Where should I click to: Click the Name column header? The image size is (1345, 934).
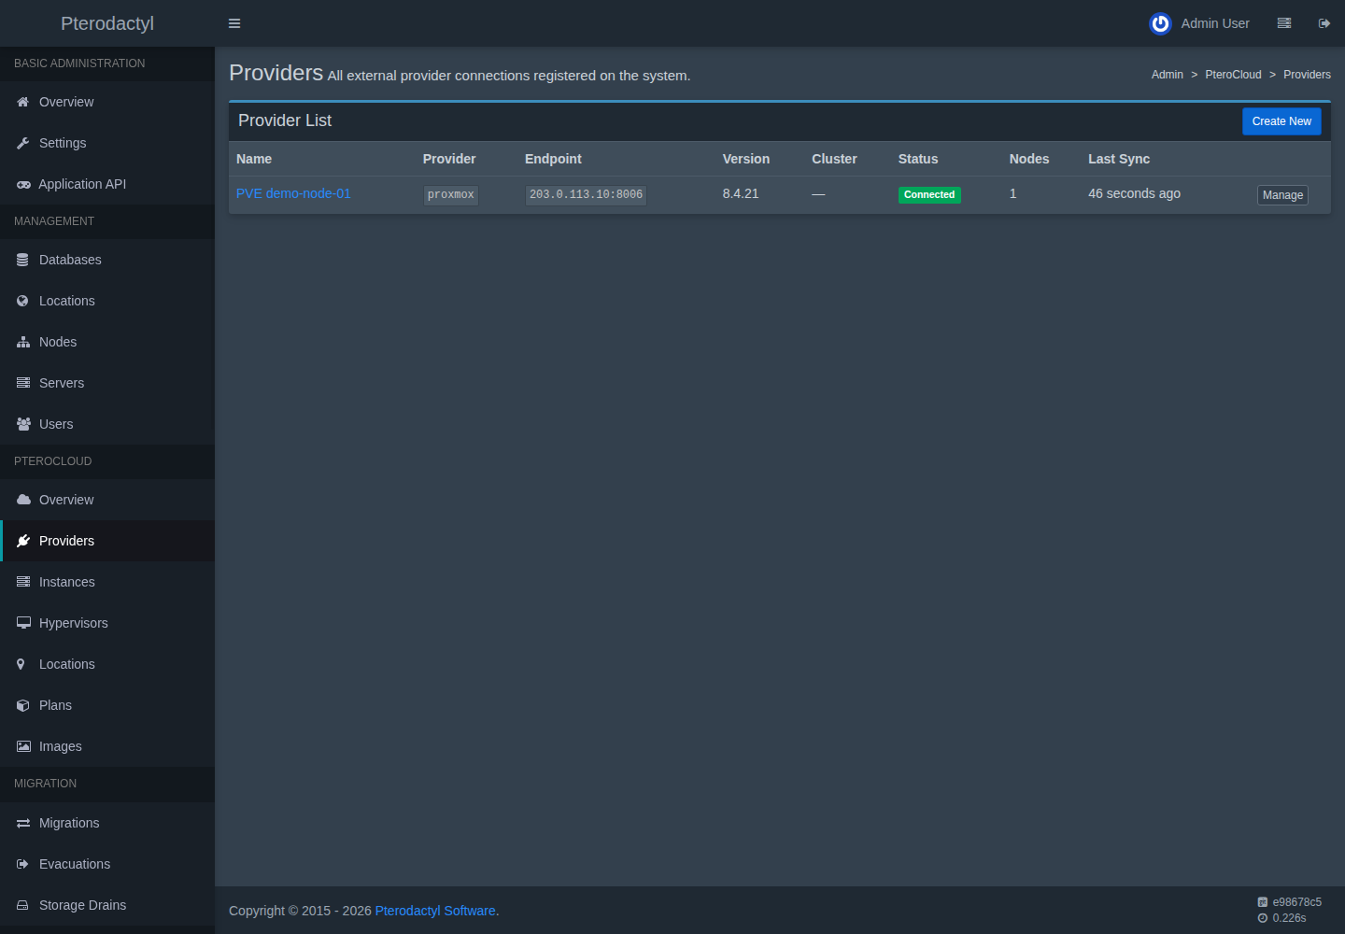[254, 159]
